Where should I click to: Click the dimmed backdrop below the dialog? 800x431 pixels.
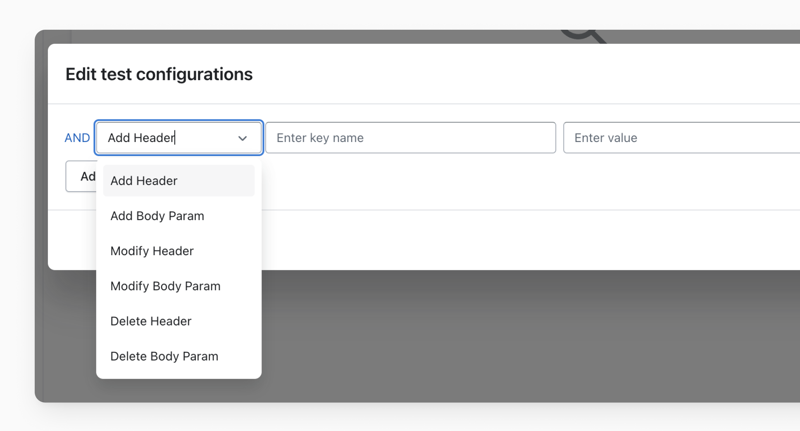click(x=496, y=339)
